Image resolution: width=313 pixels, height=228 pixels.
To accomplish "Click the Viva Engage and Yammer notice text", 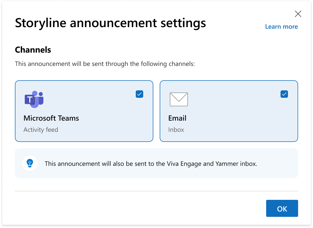I will click(151, 164).
